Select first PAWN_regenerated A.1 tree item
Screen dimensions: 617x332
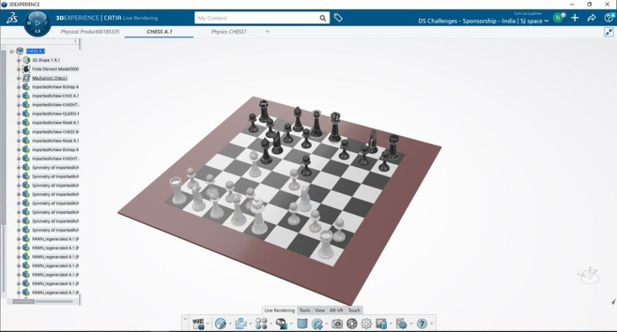pyautogui.click(x=55, y=239)
